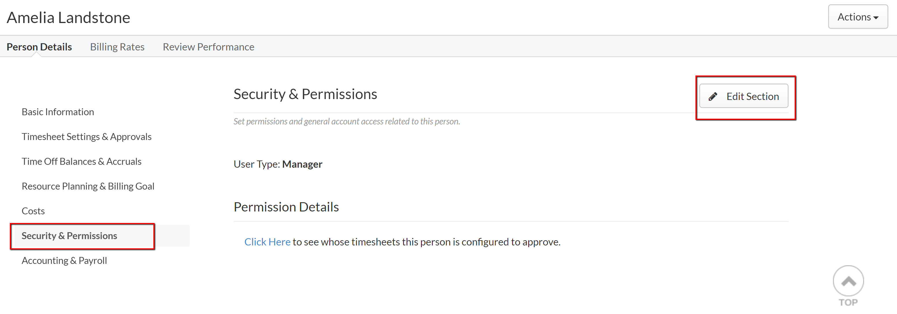Click the Permission Details heading
The image size is (897, 314).
coord(286,207)
